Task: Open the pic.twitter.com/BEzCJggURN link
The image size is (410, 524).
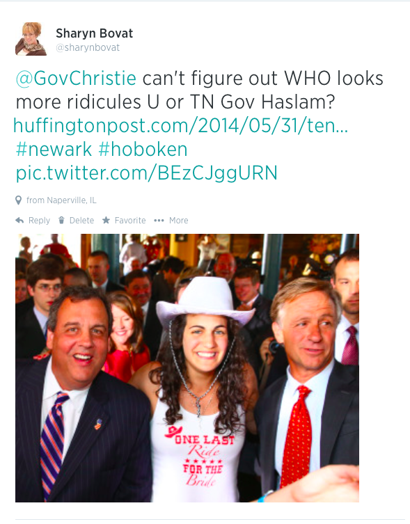Action: (147, 173)
